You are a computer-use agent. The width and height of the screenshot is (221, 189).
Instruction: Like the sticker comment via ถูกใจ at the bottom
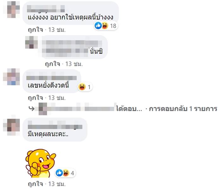point(35,184)
